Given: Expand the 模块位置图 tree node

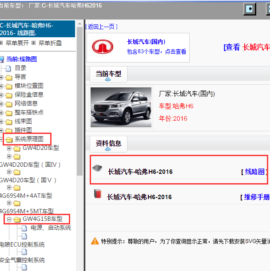Looking at the screenshot, I should [x=1, y=86].
